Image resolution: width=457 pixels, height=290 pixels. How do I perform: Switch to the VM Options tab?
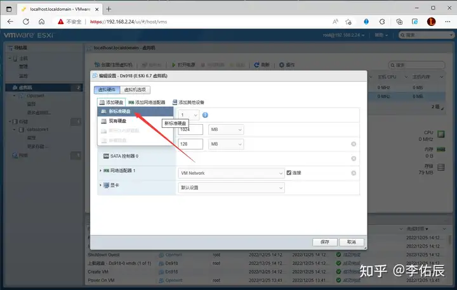tap(135, 89)
